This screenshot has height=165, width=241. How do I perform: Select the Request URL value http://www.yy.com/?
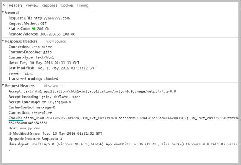coord(52,18)
